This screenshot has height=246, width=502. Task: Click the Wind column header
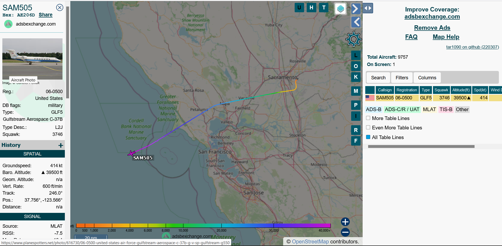pyautogui.click(x=496, y=90)
